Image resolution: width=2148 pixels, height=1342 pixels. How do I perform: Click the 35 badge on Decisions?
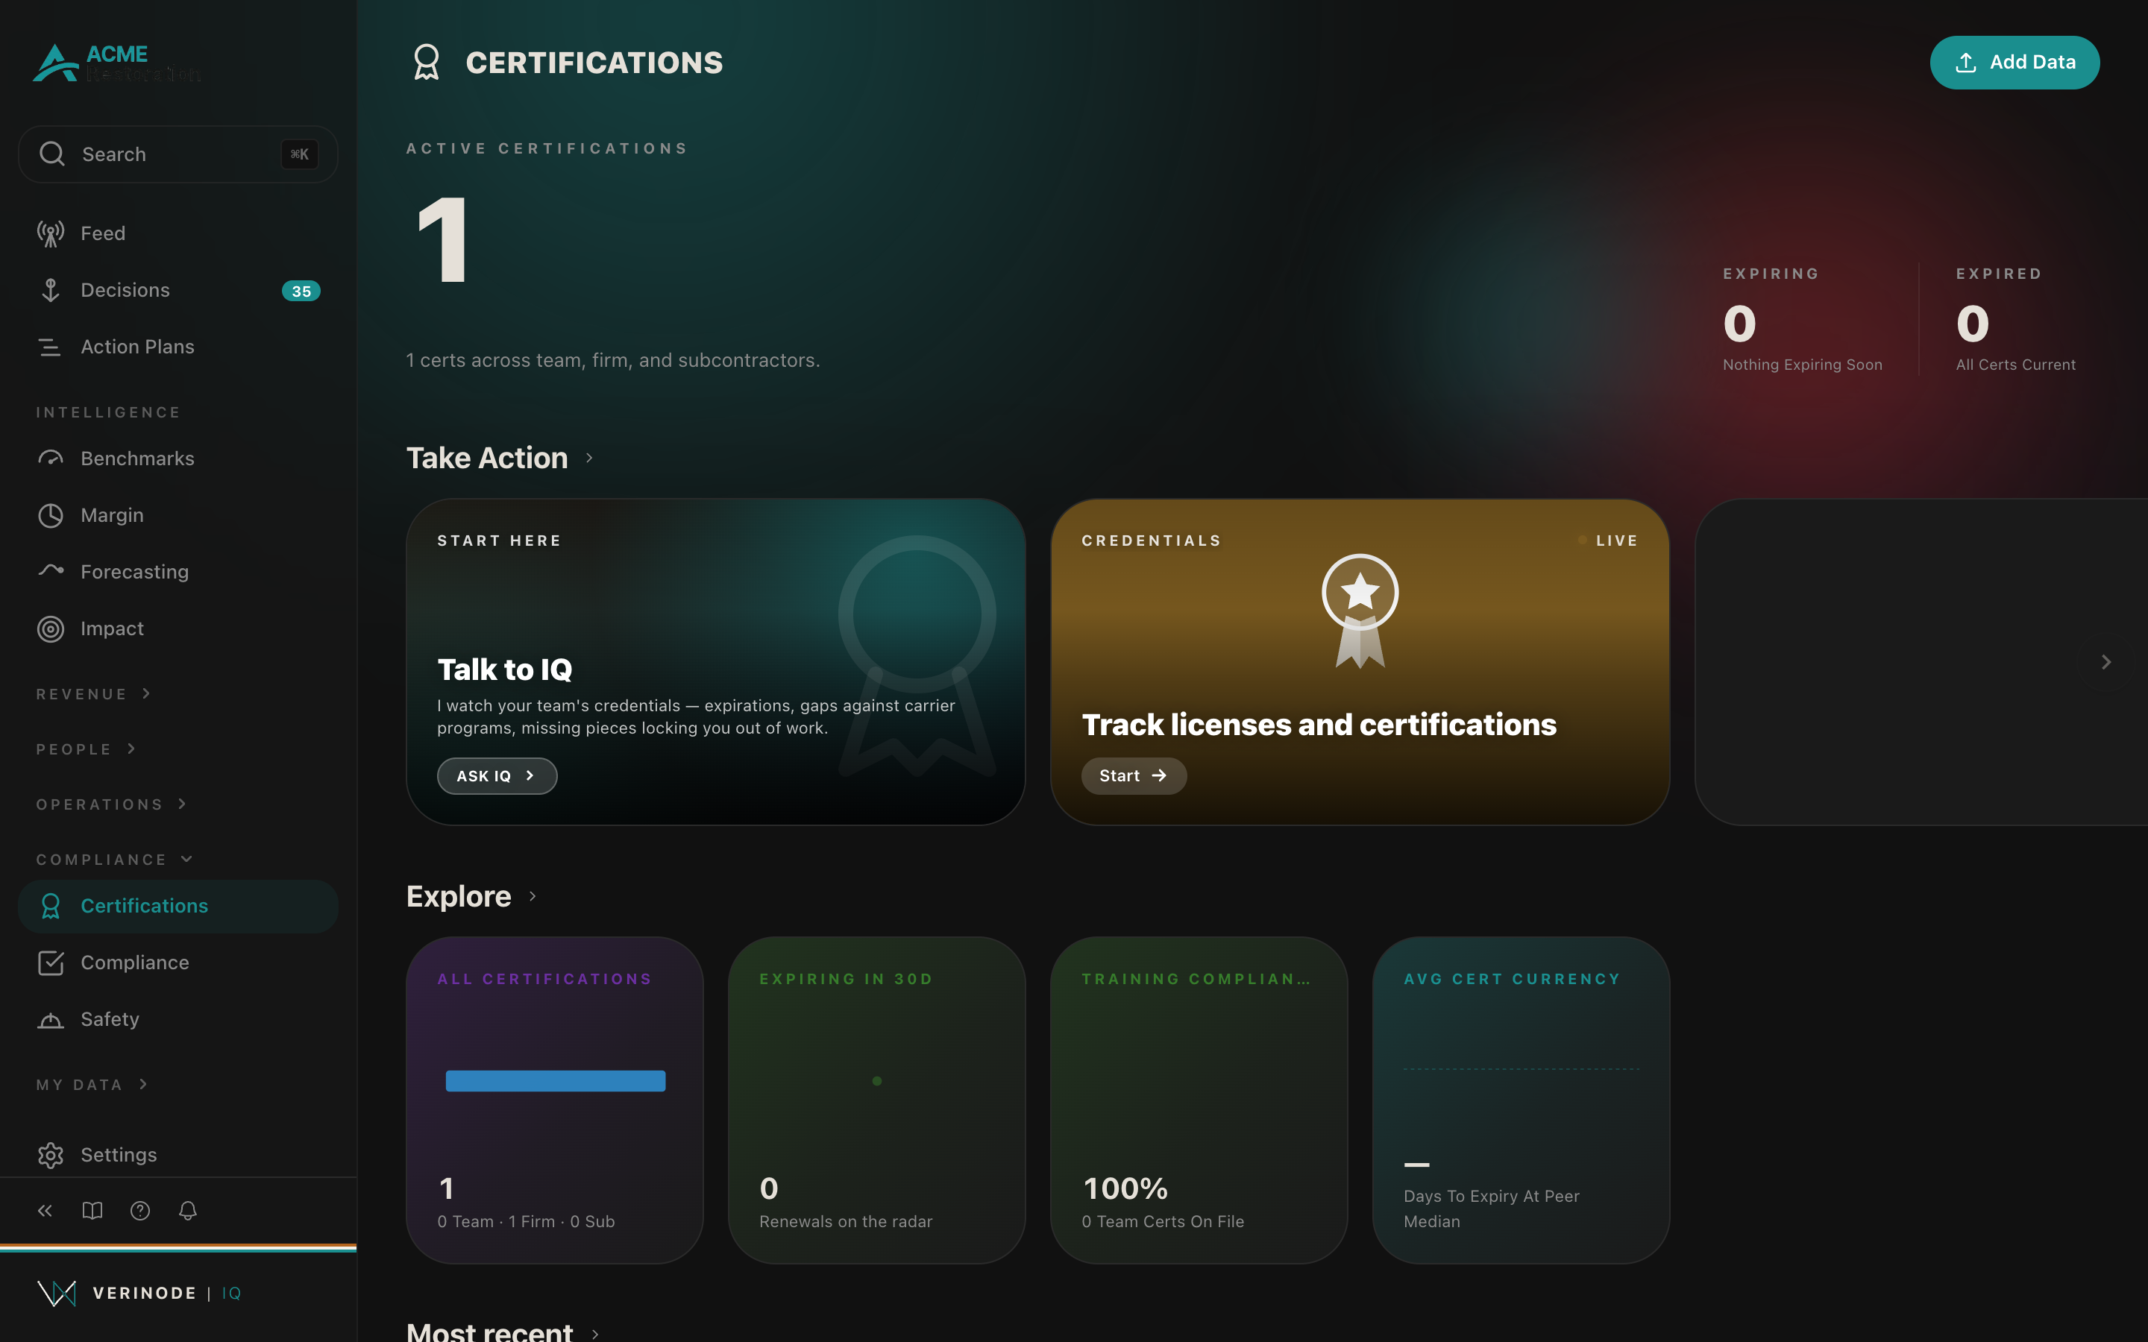tap(301, 291)
